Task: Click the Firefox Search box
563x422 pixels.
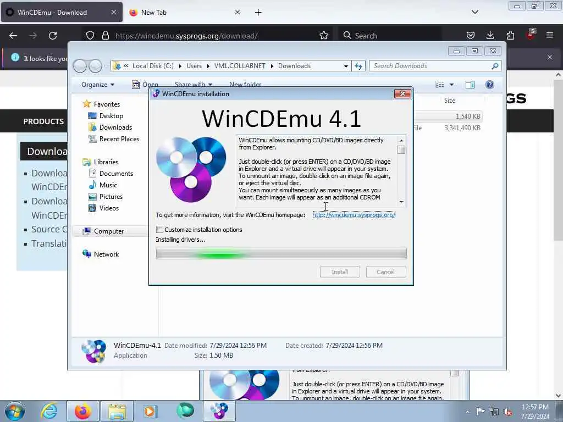Action: tap(390, 36)
